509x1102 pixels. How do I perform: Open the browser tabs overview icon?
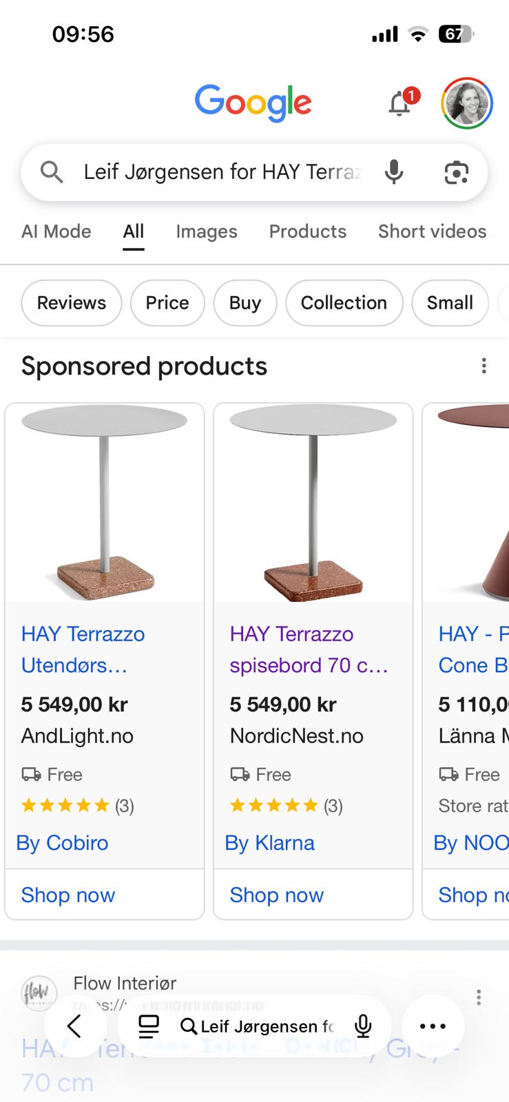(x=149, y=1026)
